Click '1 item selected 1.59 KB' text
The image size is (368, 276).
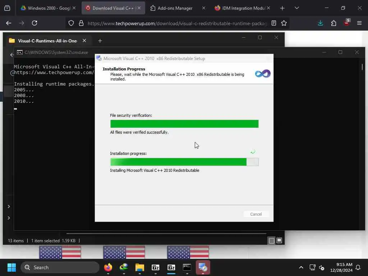click(x=53, y=241)
